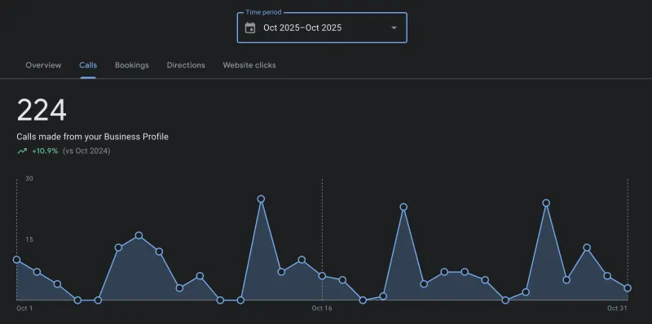Click the 15 y-axis label
The height and width of the screenshot is (324, 652).
coord(29,239)
